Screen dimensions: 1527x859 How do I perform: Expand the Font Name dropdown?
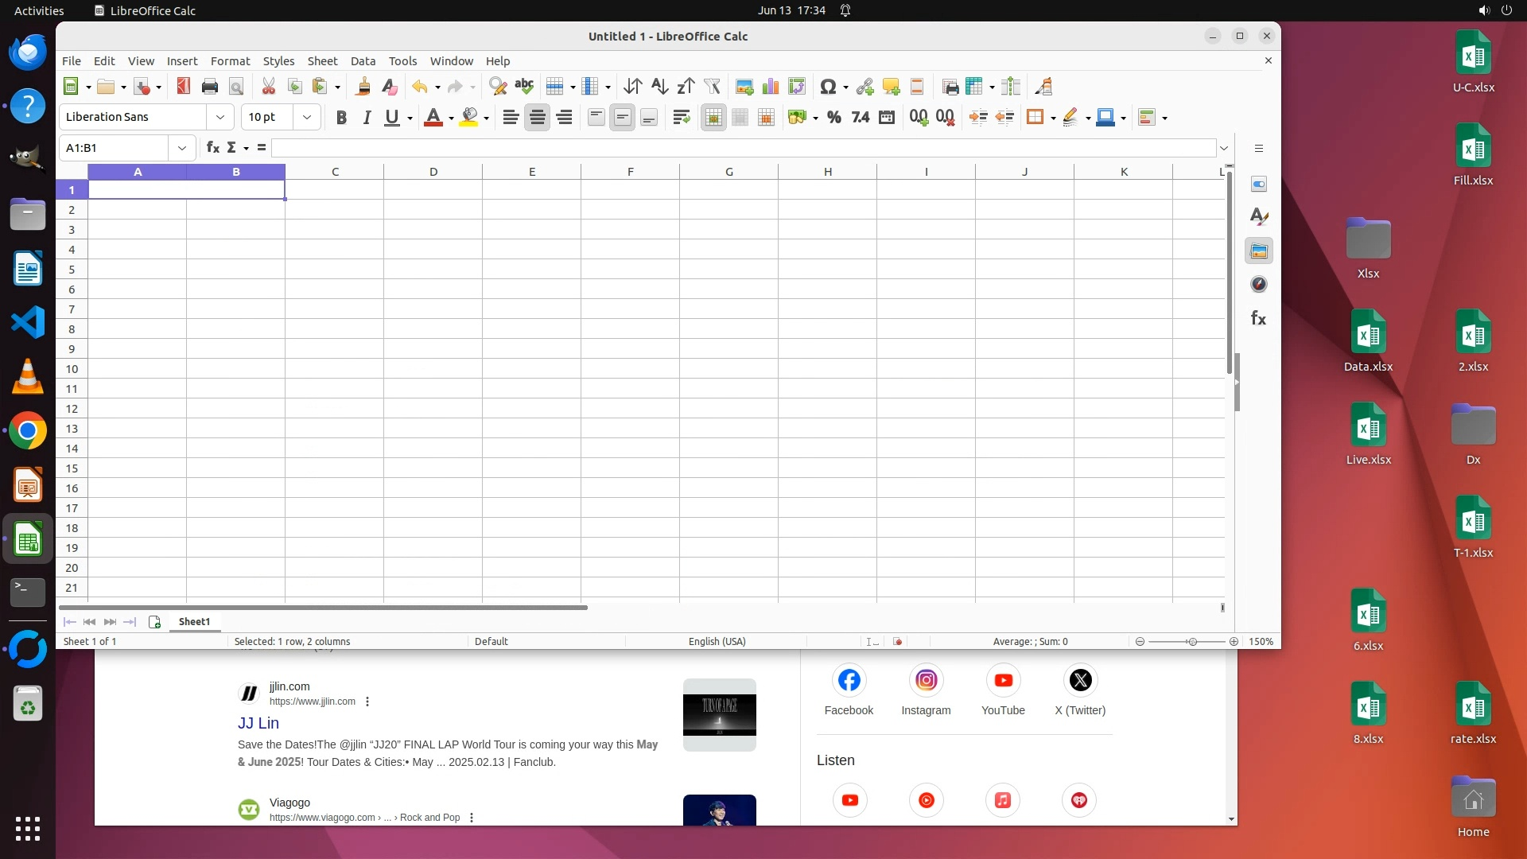click(x=220, y=118)
